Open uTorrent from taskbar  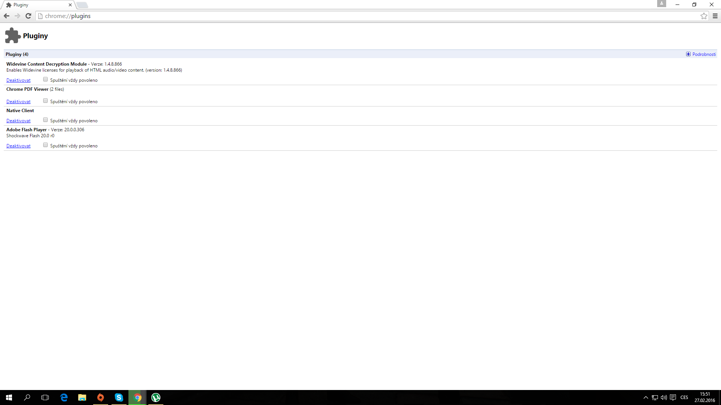coord(155,397)
